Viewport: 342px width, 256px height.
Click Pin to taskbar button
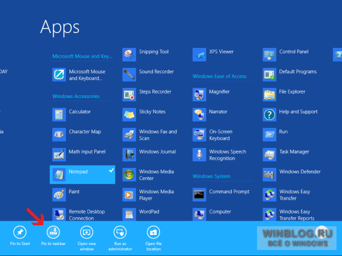tap(53, 236)
